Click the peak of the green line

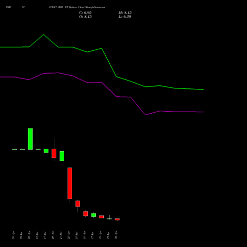point(43,35)
